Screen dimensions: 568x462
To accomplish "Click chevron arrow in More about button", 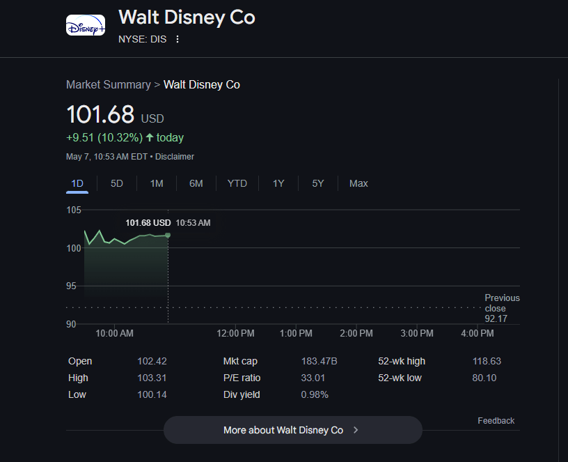I will [x=356, y=430].
